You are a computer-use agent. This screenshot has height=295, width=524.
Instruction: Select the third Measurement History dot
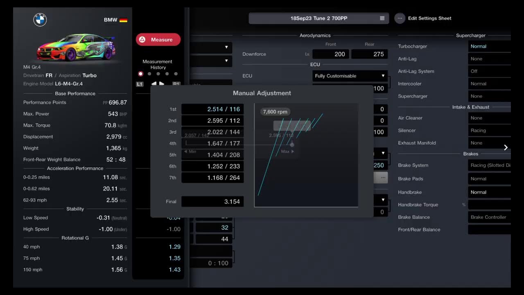pos(158,74)
